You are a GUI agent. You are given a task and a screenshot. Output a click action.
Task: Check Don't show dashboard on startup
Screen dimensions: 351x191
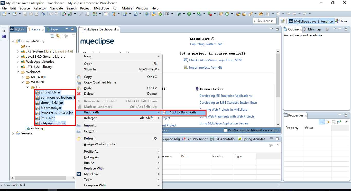pos(225,130)
